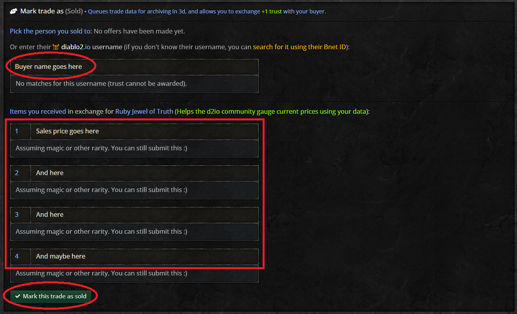Click the handshake icon beside Mark trade as
Screen dimensions: 517x314
click(14, 11)
